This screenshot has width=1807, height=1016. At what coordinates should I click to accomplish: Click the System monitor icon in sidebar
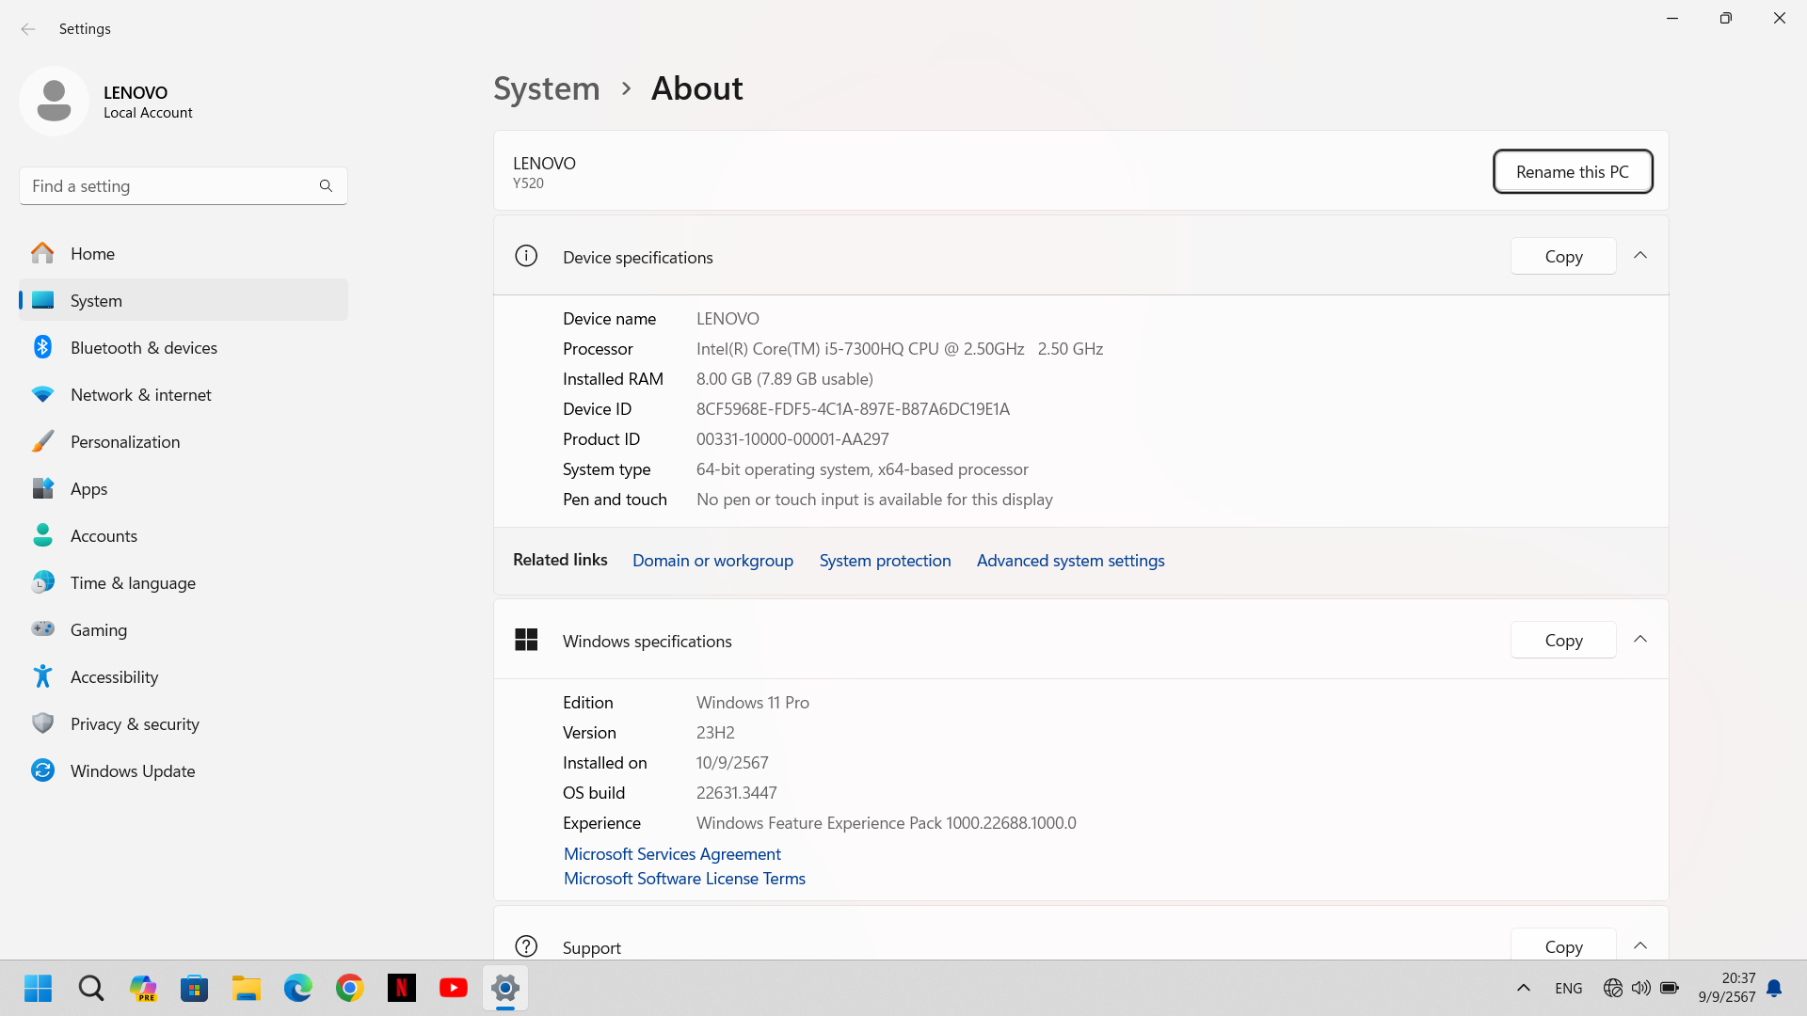(42, 300)
